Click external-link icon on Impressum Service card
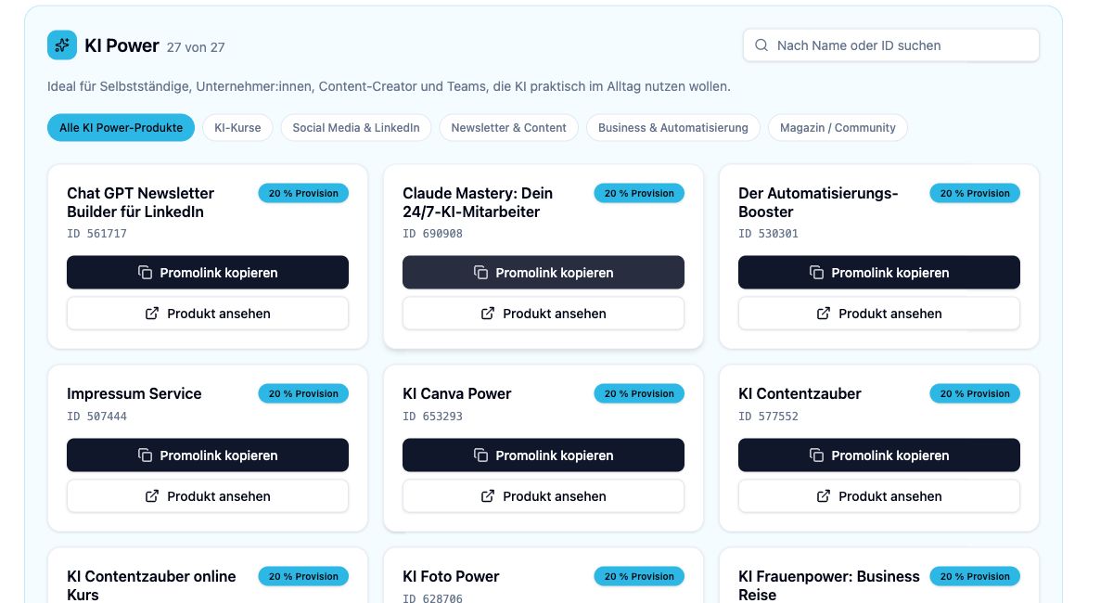The width and height of the screenshot is (1113, 603). pyautogui.click(x=152, y=496)
